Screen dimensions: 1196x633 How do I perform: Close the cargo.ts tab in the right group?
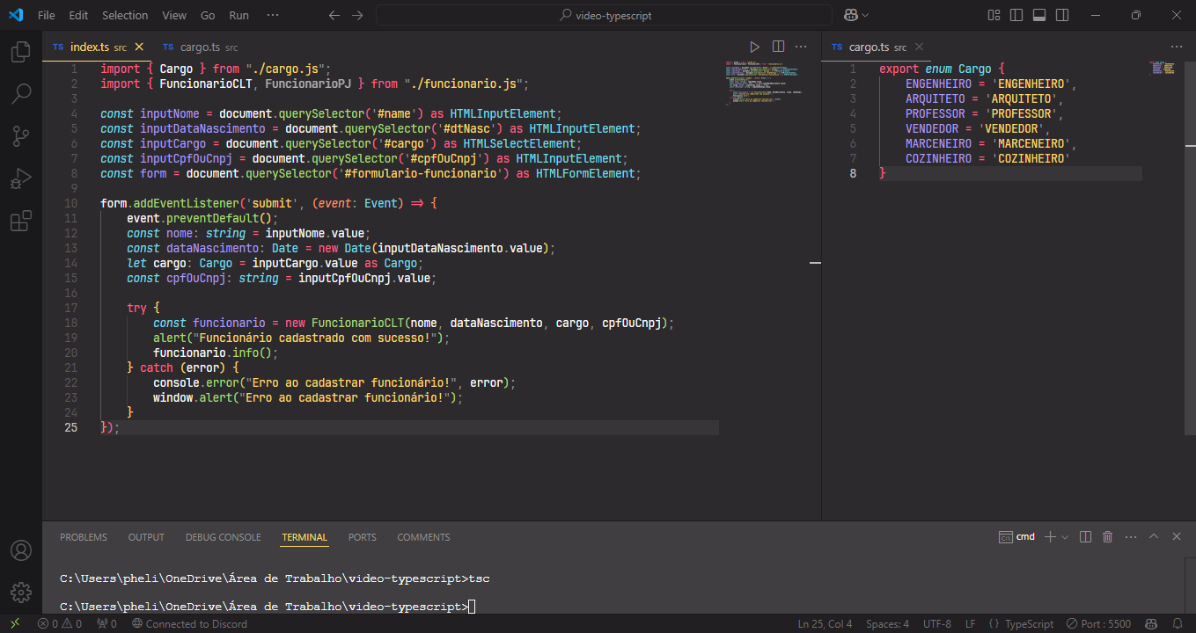pos(921,47)
